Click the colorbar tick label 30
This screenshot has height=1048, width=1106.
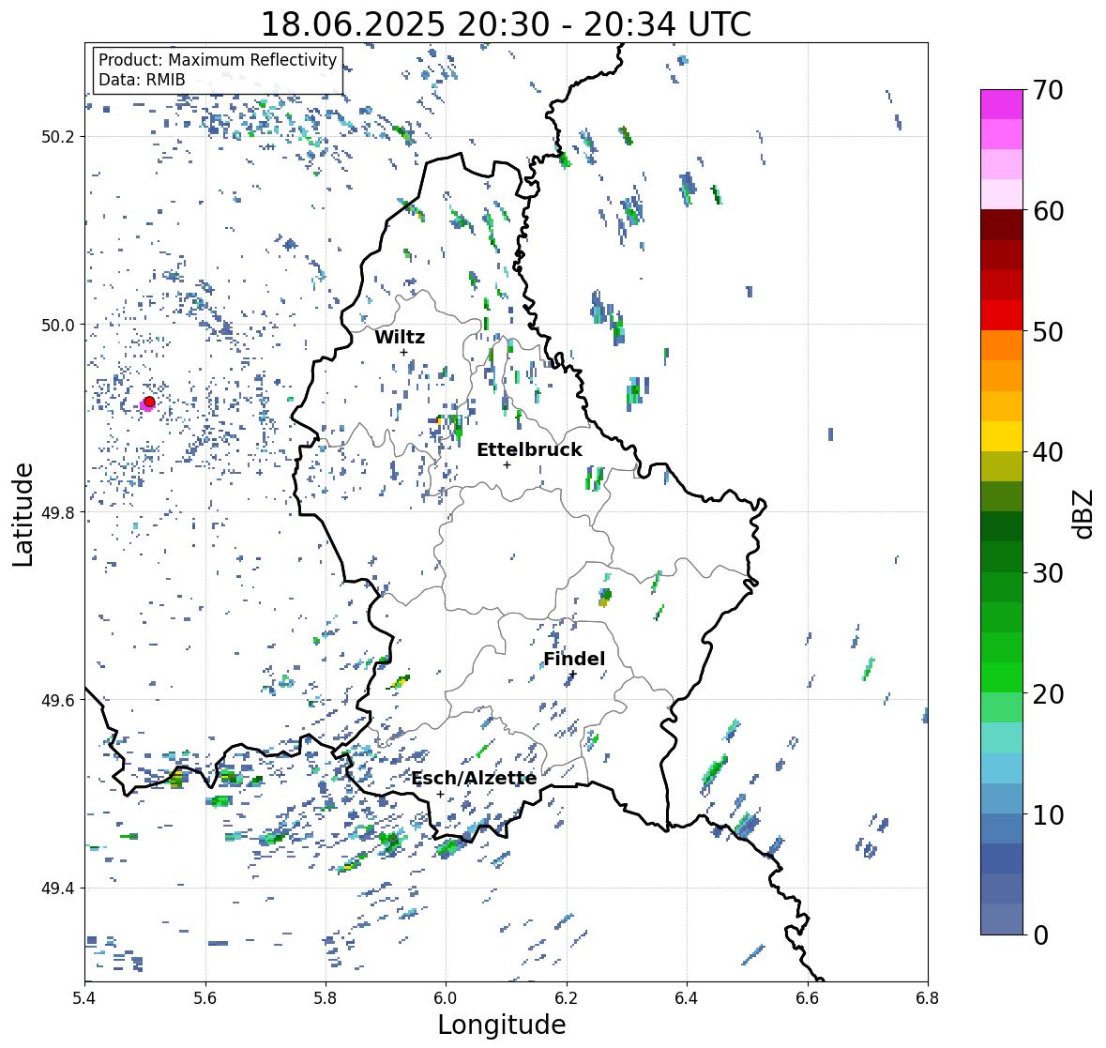click(1048, 572)
